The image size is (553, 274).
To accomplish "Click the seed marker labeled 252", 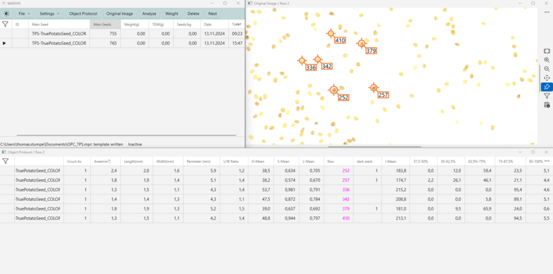I will [x=334, y=90].
